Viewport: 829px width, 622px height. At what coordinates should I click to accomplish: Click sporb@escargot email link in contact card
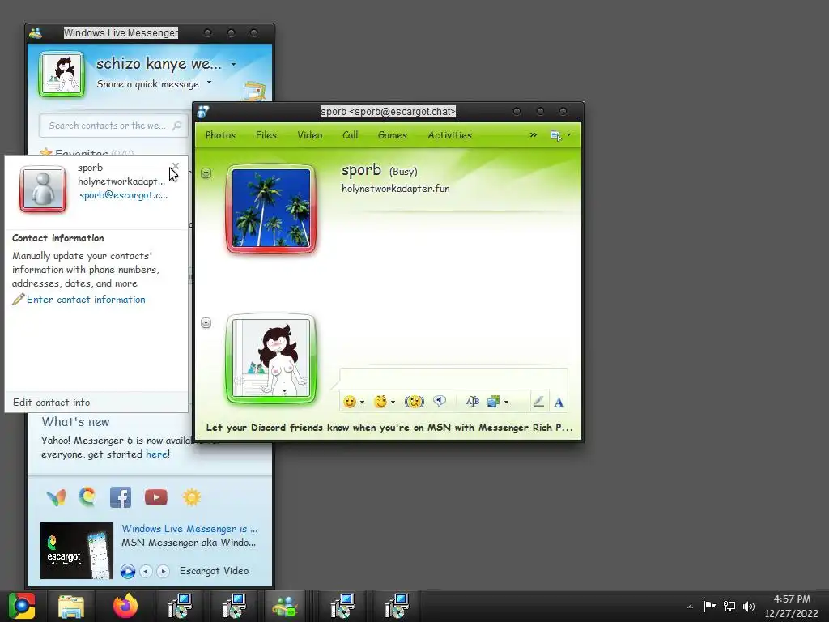(x=123, y=194)
